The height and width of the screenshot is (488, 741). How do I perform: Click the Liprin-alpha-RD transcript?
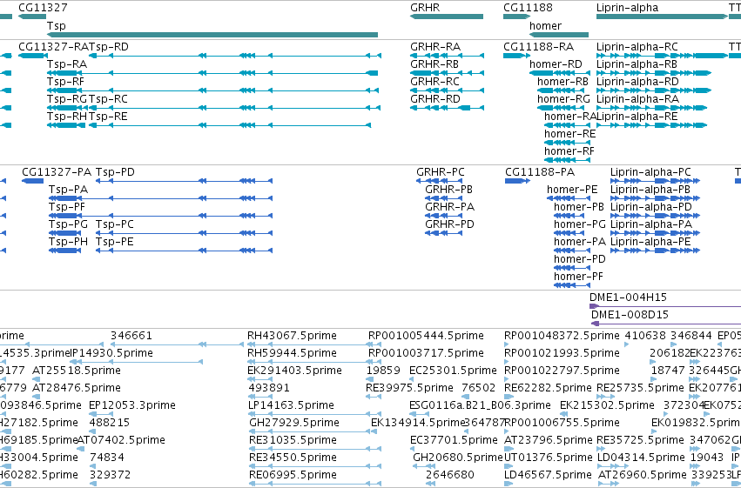click(654, 90)
